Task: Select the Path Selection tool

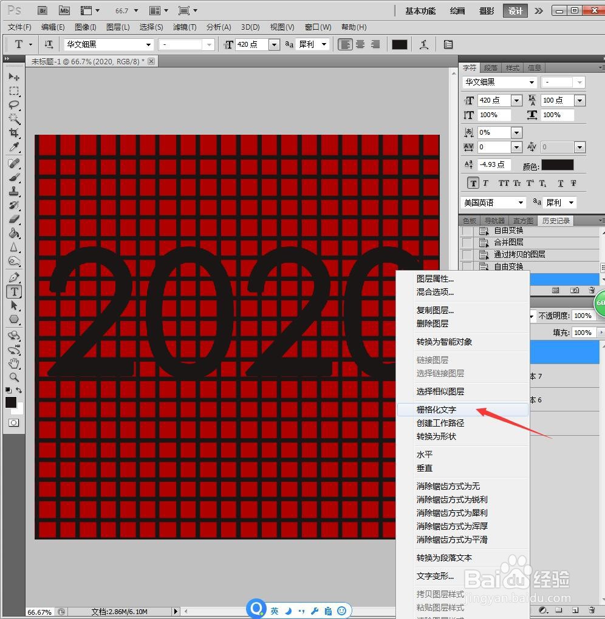Action: pos(14,305)
